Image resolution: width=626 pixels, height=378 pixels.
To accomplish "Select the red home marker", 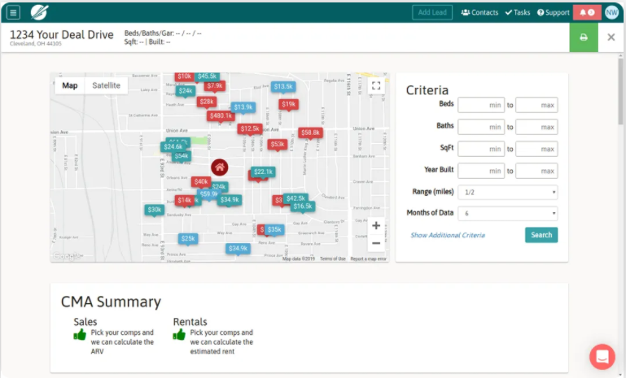I will point(220,167).
